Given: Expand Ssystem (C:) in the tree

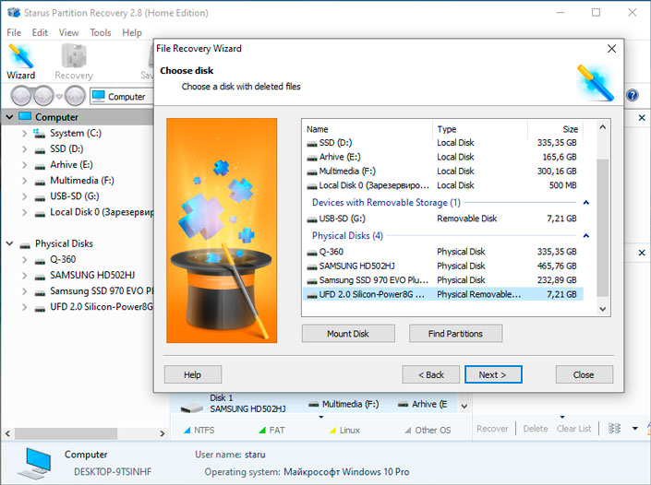Looking at the screenshot, I should 25,133.
